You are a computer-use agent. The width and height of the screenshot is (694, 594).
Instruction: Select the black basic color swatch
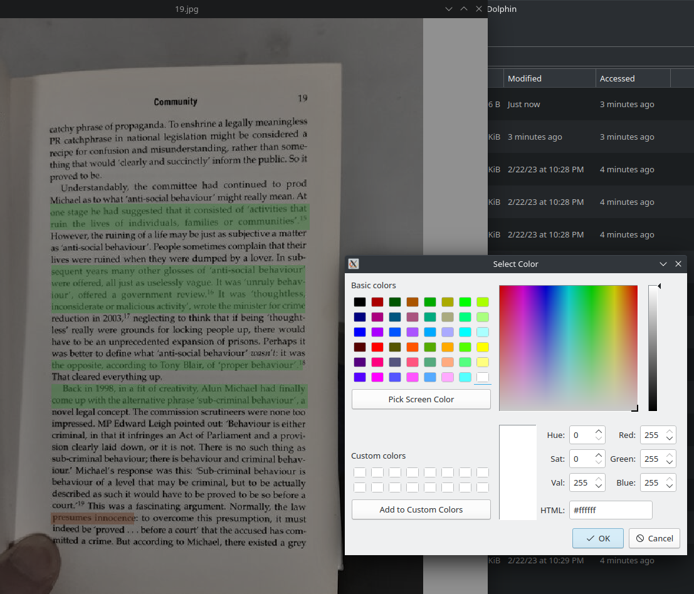359,302
